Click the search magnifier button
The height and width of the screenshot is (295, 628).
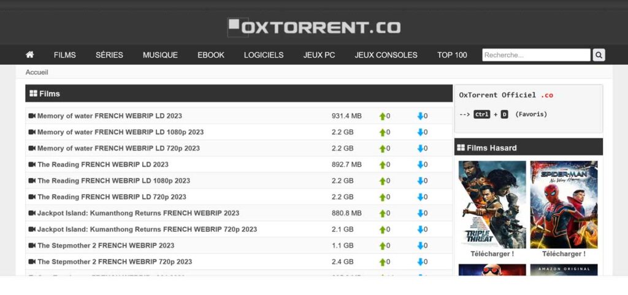(x=599, y=54)
